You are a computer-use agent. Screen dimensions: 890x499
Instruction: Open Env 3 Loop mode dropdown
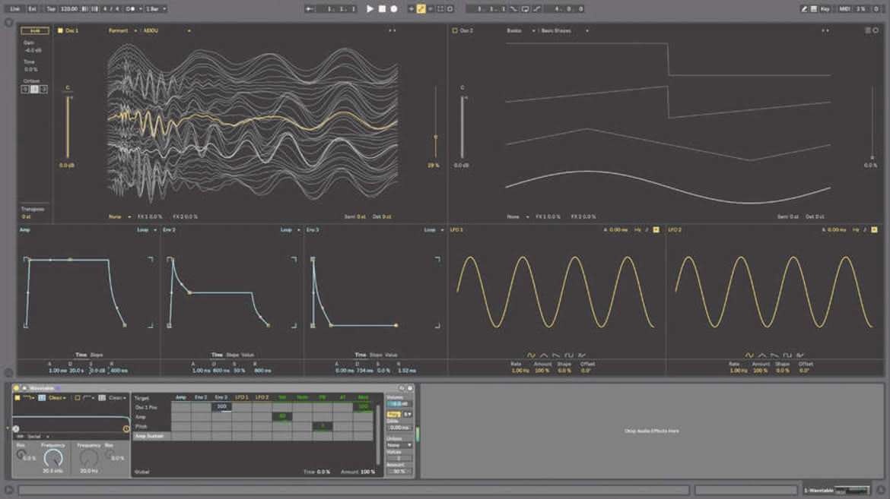coord(434,229)
